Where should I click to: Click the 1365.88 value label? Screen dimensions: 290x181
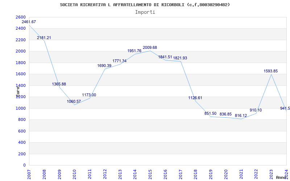pyautogui.click(x=59, y=84)
